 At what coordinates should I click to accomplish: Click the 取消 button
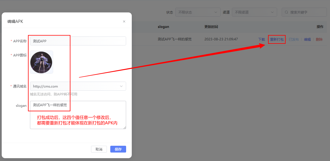(x=99, y=149)
